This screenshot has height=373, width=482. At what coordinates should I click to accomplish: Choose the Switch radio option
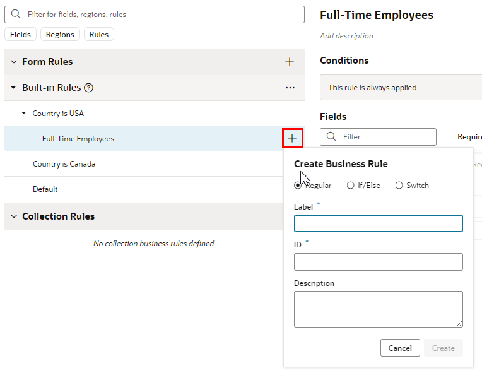point(399,186)
